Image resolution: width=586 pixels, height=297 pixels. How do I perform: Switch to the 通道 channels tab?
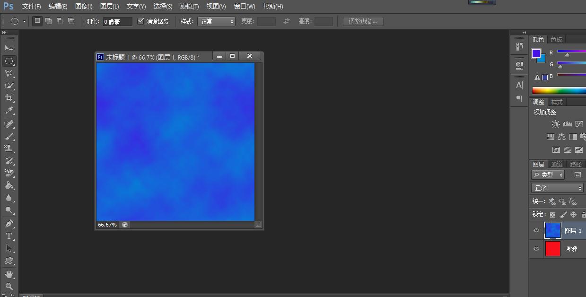(556, 164)
